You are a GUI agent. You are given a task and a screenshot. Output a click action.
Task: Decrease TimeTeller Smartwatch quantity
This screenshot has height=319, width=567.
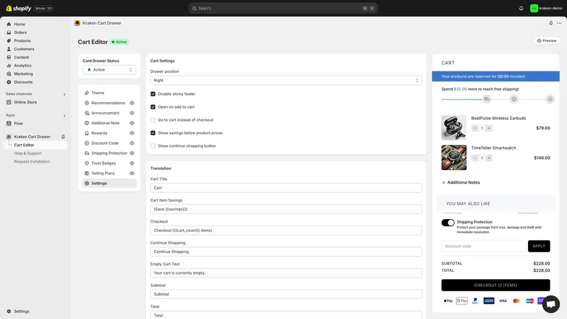[475, 158]
